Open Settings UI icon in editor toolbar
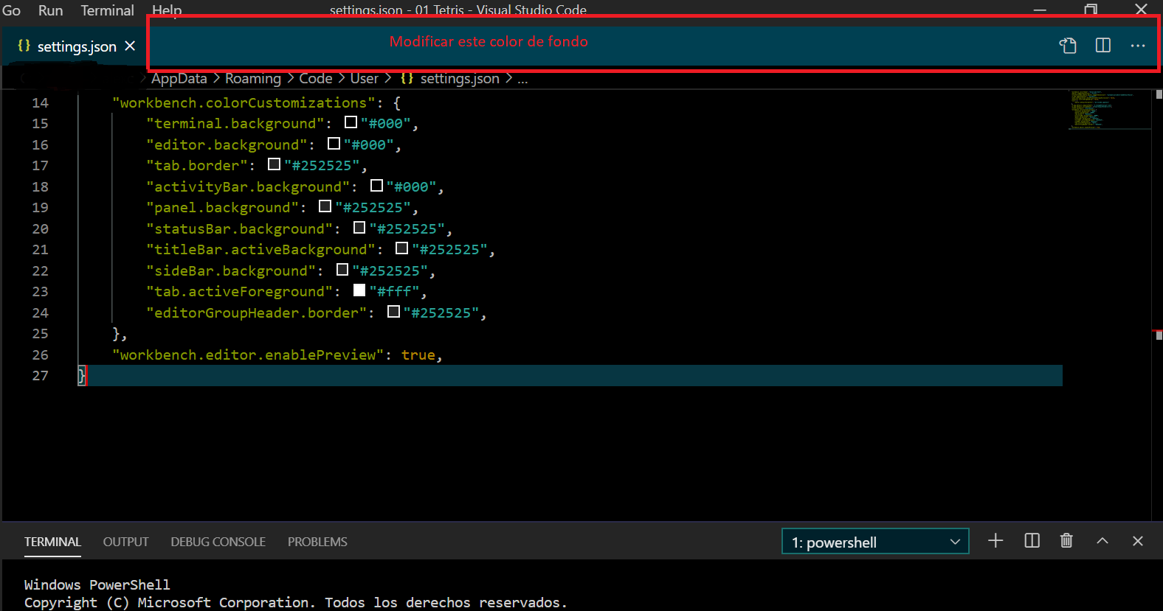 tap(1068, 46)
